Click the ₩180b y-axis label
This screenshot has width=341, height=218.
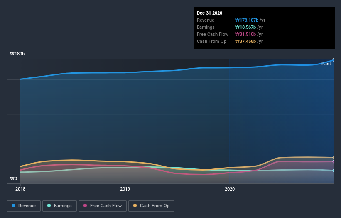tap(17, 54)
